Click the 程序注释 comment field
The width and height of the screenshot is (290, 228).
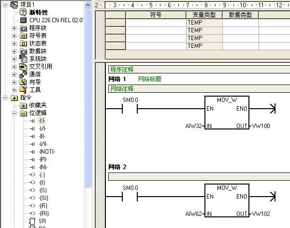199,70
